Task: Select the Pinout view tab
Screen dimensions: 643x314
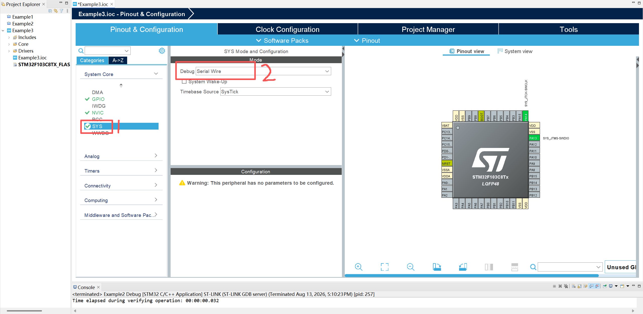Action: [x=466, y=51]
